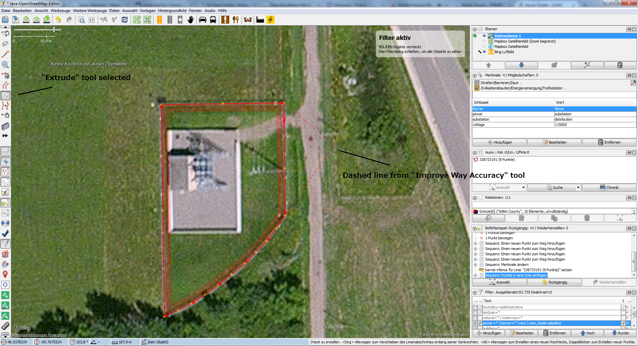Collapse the Ebenen panel
638x346 pixels.
pos(475,29)
